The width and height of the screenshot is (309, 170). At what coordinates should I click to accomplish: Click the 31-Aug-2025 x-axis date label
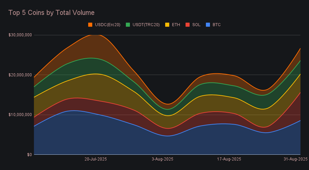click(x=295, y=159)
